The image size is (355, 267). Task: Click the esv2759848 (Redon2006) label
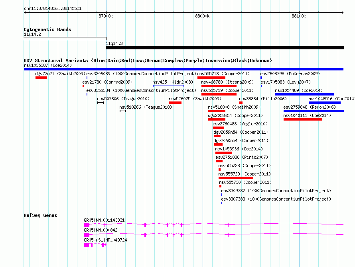(310, 107)
